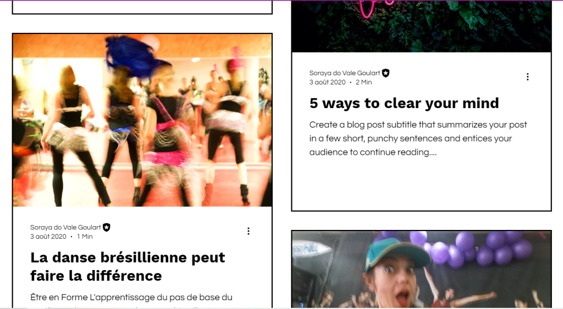Click the '2 Min' read time label
This screenshot has width=563, height=309.
coord(364,82)
